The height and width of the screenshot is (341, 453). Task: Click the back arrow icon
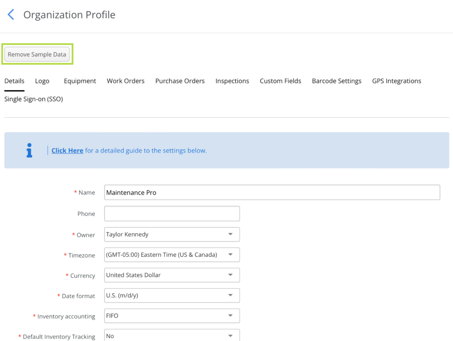coord(11,14)
